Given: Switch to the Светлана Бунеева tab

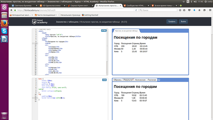Looking at the screenshot, I should (x=23, y=6).
